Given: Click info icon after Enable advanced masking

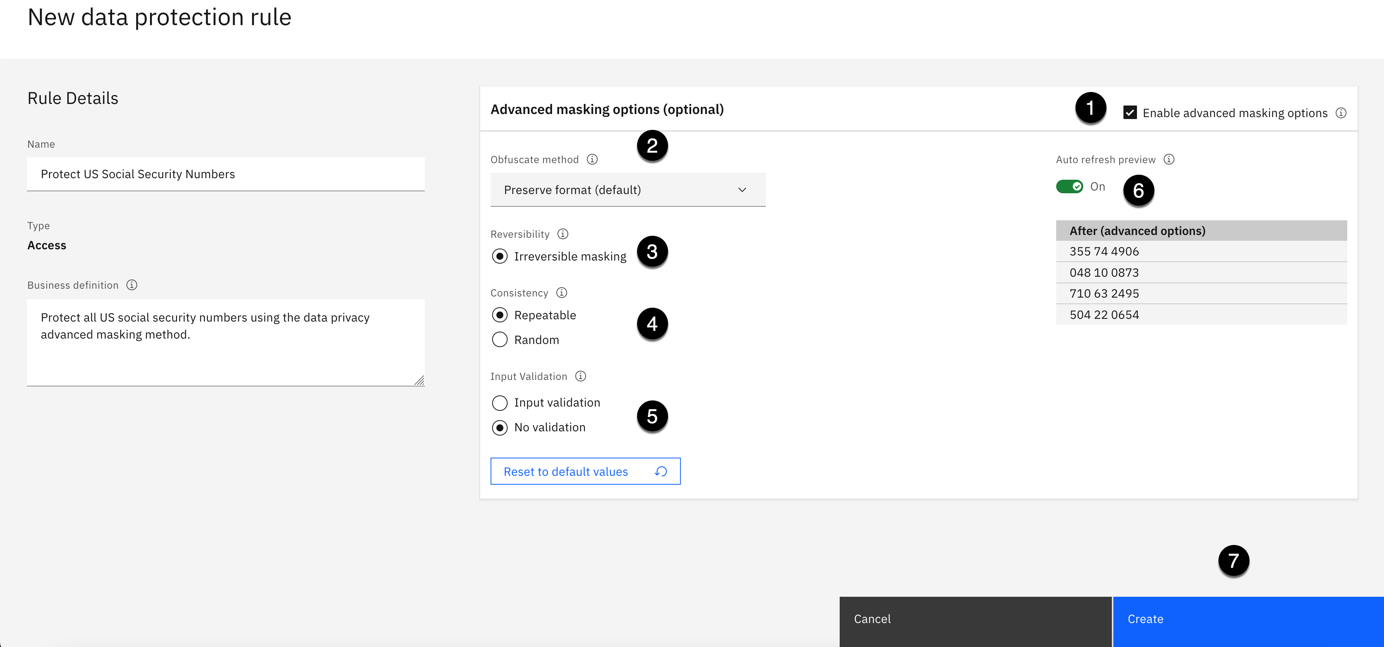Looking at the screenshot, I should (1340, 113).
